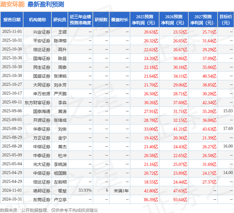
Task: Click the 报告日期 column header
Action: (x=12, y=20)
